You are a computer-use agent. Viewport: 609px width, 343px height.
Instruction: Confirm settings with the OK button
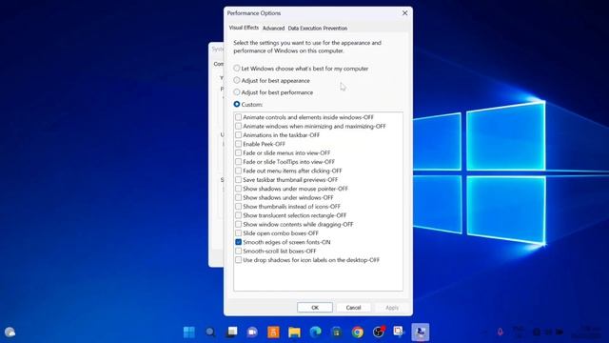[315, 307]
